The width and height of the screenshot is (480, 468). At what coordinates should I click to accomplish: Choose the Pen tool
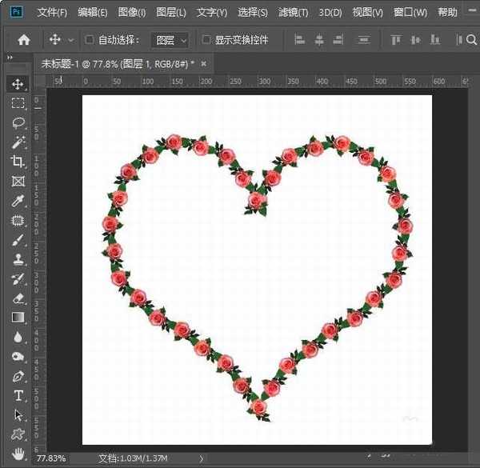[x=18, y=376]
